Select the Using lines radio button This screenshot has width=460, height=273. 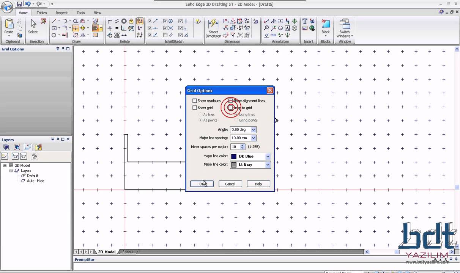[236, 115]
